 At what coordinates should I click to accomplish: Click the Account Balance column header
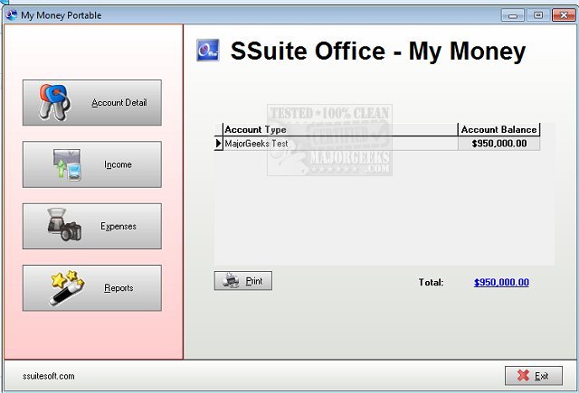498,130
